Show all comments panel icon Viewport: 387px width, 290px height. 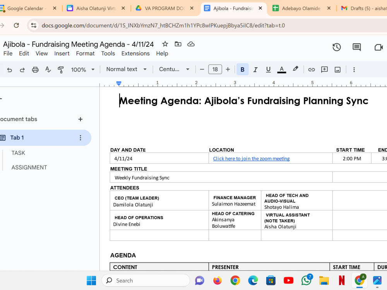357,47
